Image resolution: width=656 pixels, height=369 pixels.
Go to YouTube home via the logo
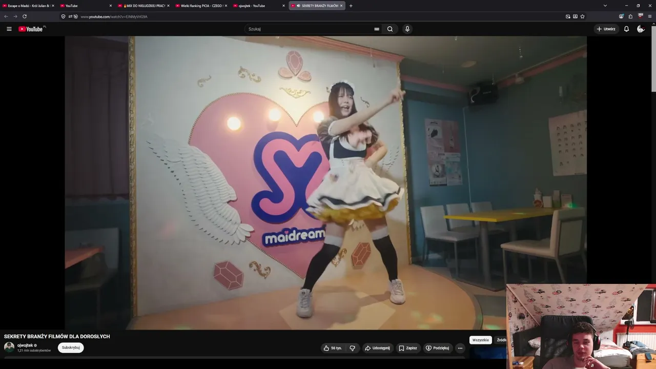pyautogui.click(x=32, y=29)
